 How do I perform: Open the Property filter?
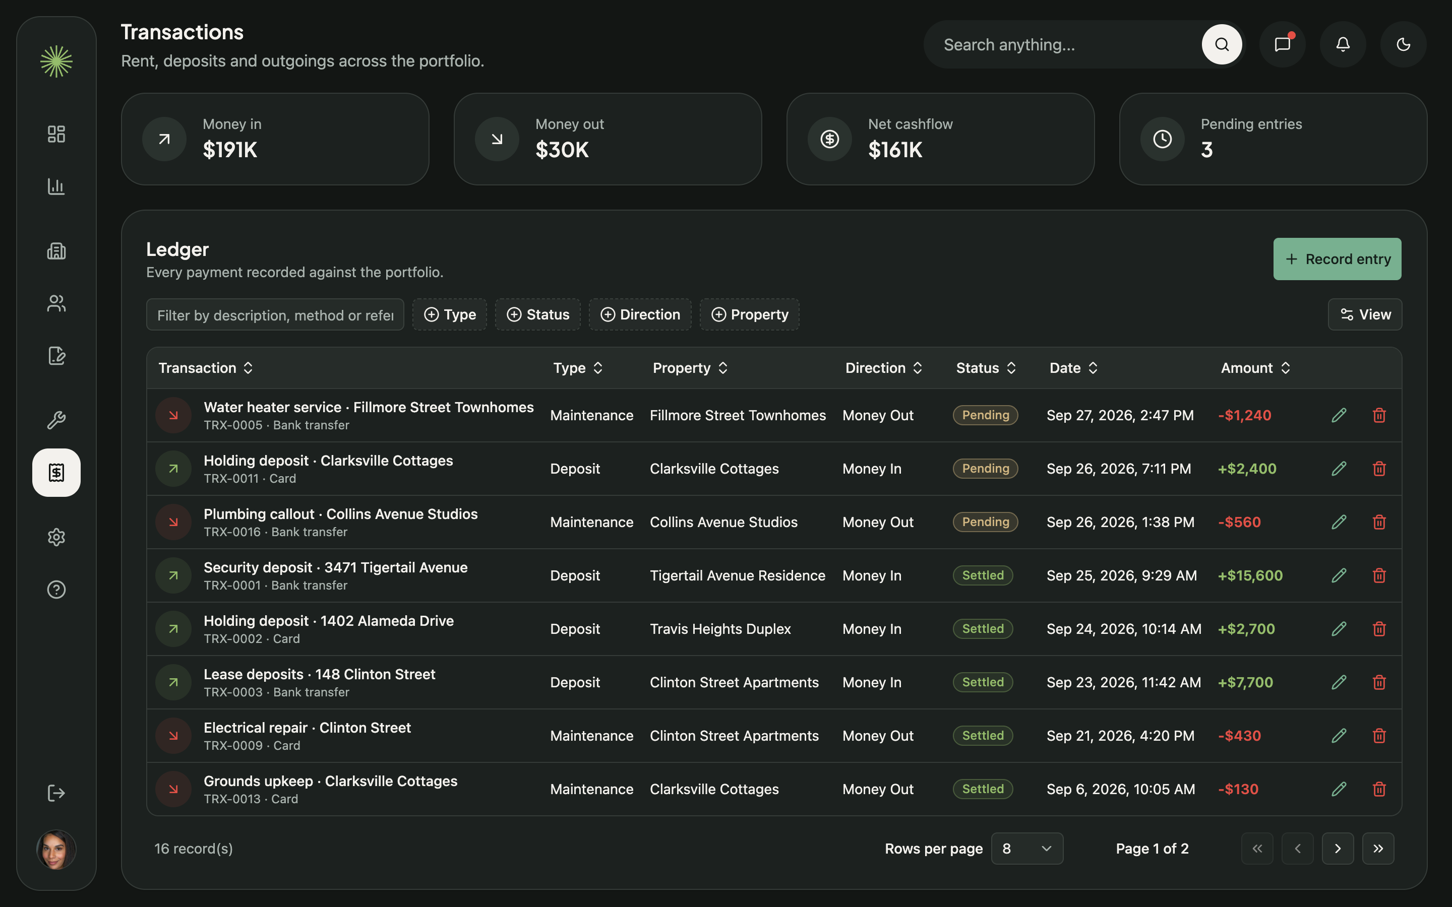coord(749,314)
